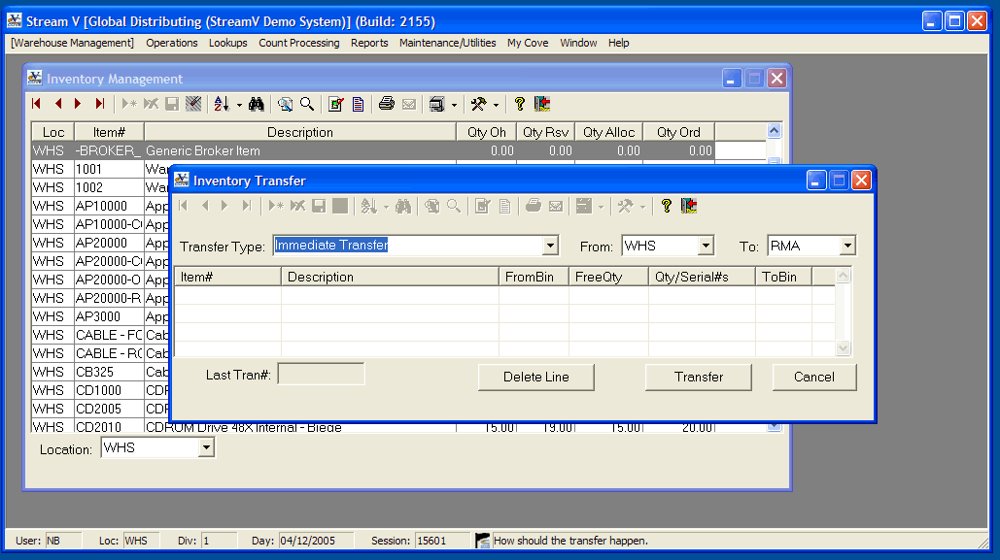Click the Cancel button

click(x=813, y=378)
